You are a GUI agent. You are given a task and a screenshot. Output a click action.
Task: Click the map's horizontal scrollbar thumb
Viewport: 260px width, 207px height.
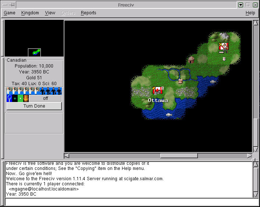(x=179, y=156)
